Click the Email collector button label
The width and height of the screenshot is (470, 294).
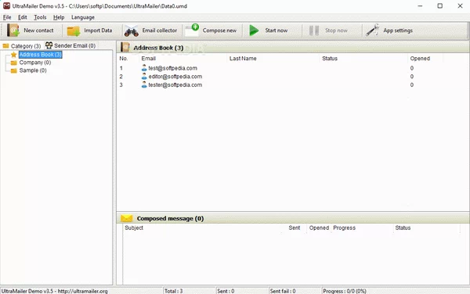pos(160,30)
